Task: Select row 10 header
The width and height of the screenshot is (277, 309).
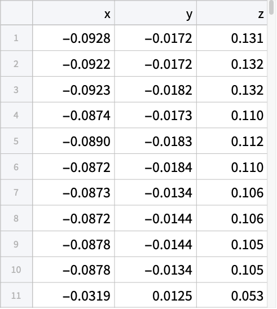Action: (16, 270)
